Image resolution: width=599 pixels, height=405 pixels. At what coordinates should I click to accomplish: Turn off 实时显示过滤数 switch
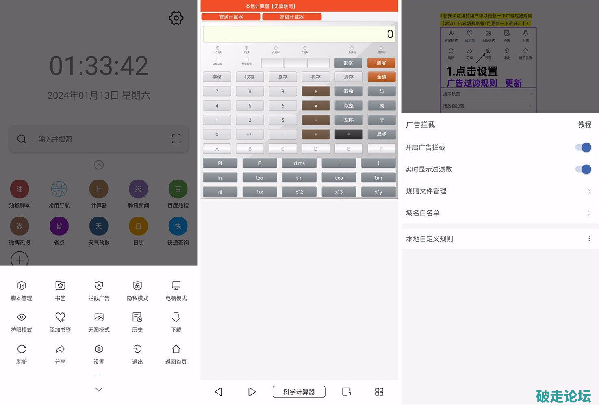583,169
